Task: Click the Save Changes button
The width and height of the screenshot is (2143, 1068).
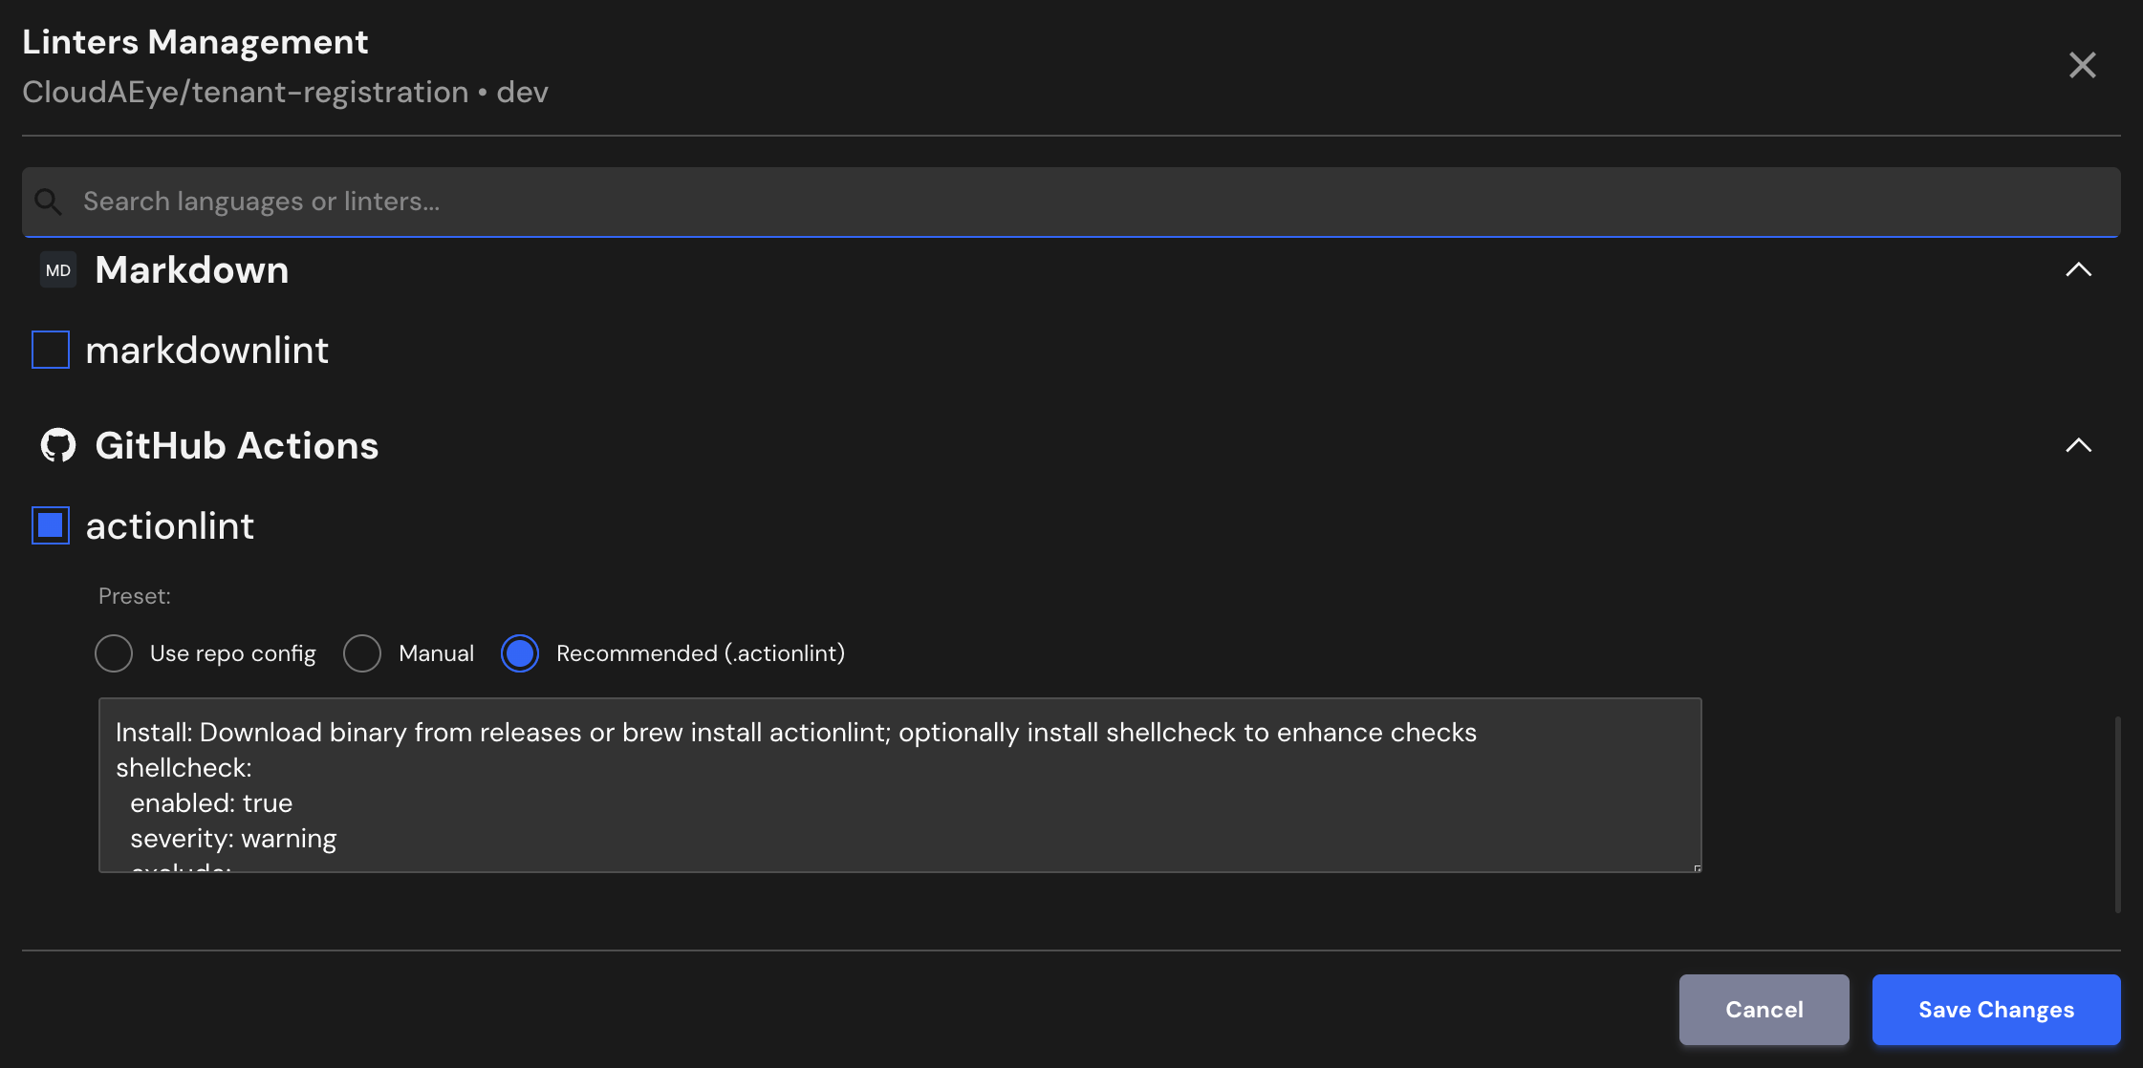Action: tap(1996, 1010)
